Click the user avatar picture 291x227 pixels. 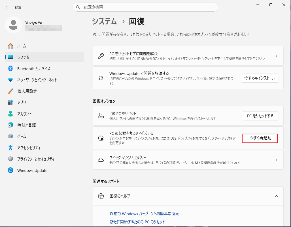13,25
